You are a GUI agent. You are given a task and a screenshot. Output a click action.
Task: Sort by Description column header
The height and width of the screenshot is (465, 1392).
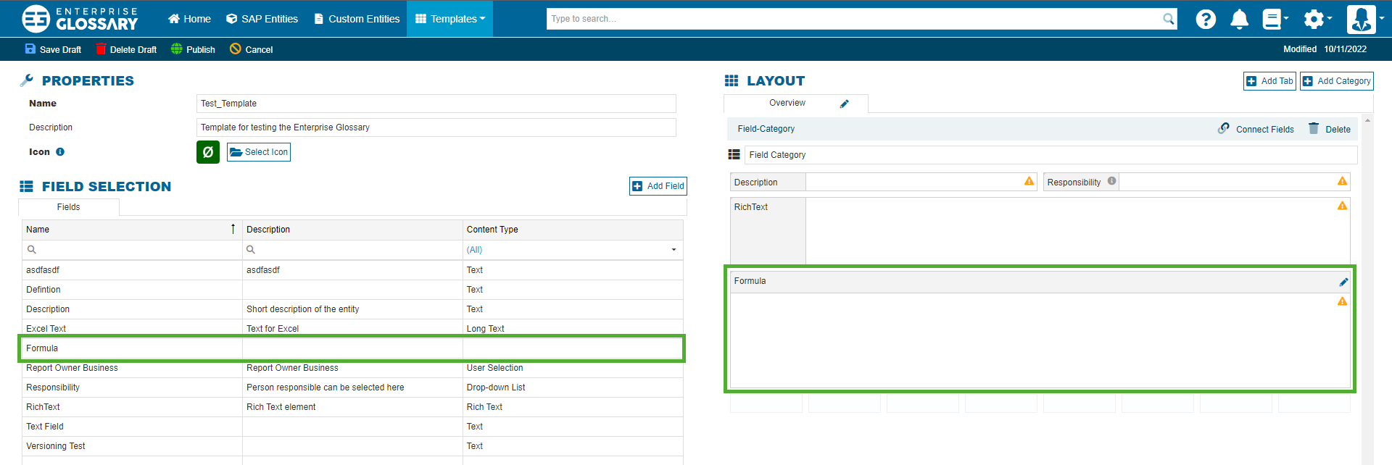click(x=352, y=230)
